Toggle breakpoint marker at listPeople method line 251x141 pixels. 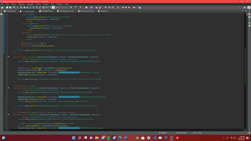click(x=4, y=57)
